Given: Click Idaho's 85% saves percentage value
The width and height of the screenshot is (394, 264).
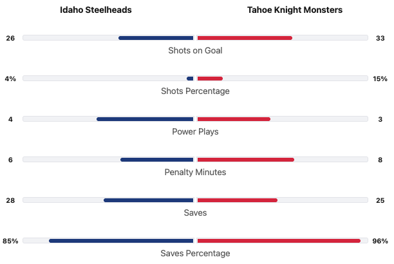Looking at the screenshot, I should [10, 241].
